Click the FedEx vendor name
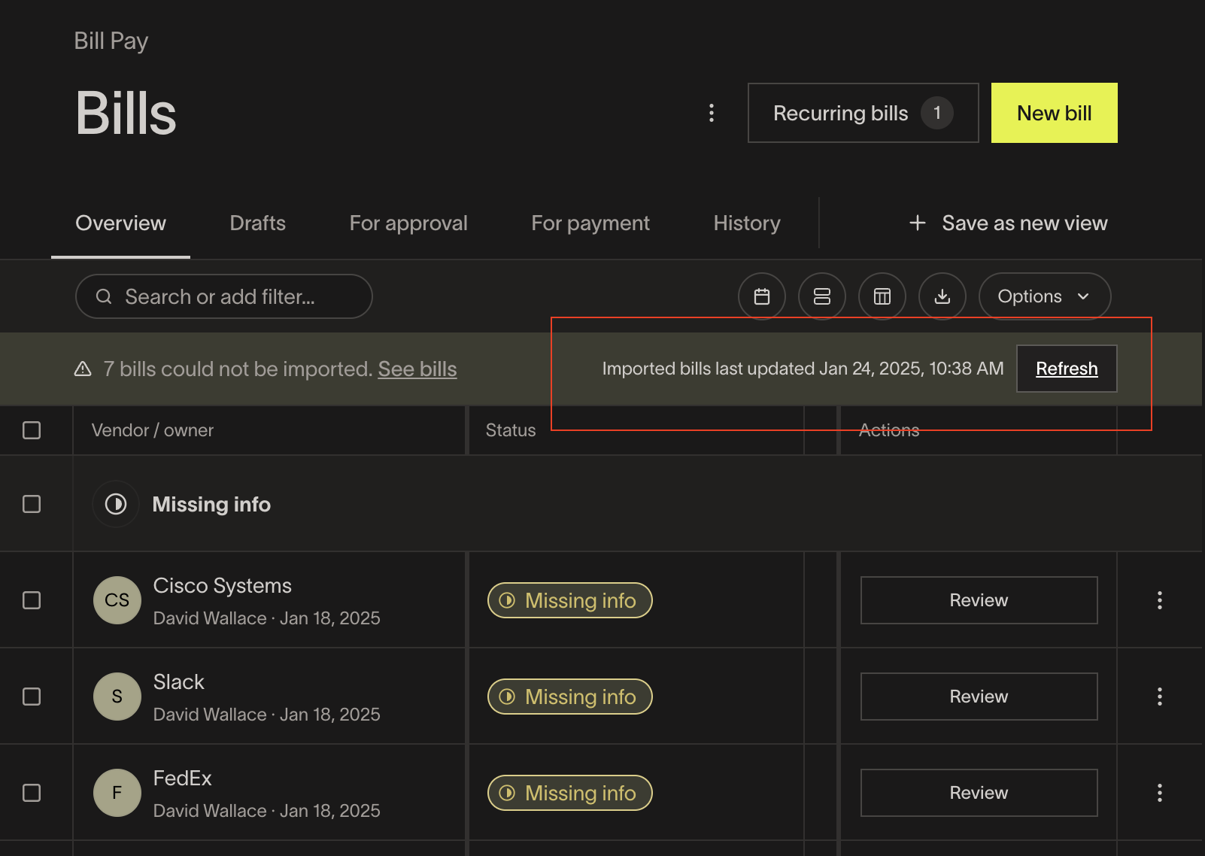Image resolution: width=1205 pixels, height=856 pixels. coord(183,778)
